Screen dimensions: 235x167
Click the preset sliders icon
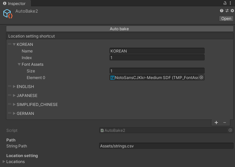point(227,11)
